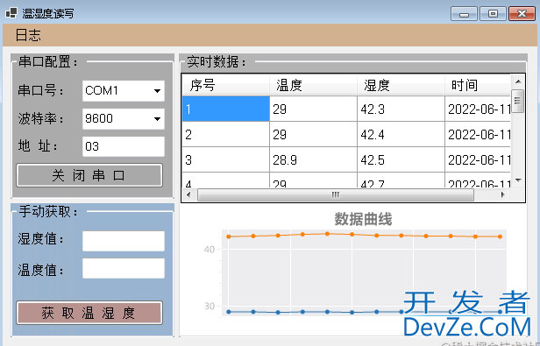Click the 温度值 input field
The image size is (540, 346).
(x=124, y=268)
